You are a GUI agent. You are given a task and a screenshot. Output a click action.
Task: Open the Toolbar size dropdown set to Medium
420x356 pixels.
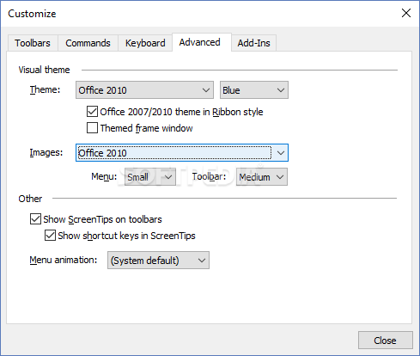click(262, 177)
